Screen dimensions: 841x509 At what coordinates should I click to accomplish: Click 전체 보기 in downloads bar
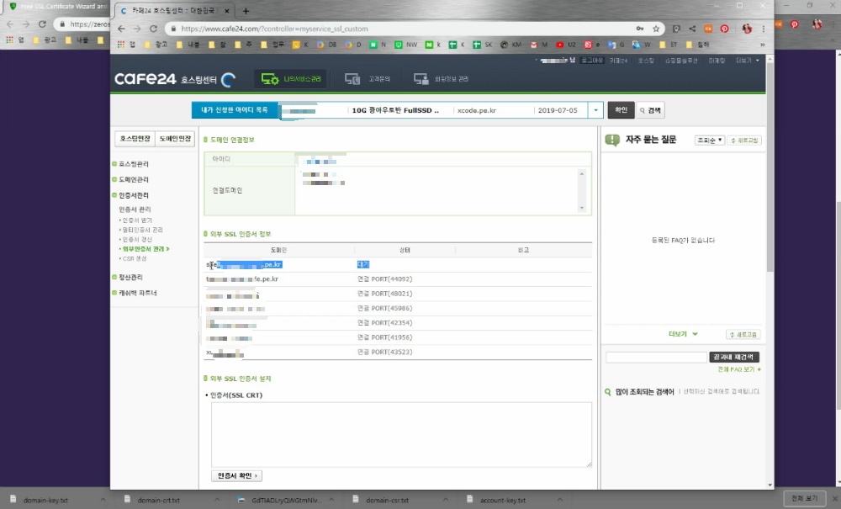(x=804, y=499)
